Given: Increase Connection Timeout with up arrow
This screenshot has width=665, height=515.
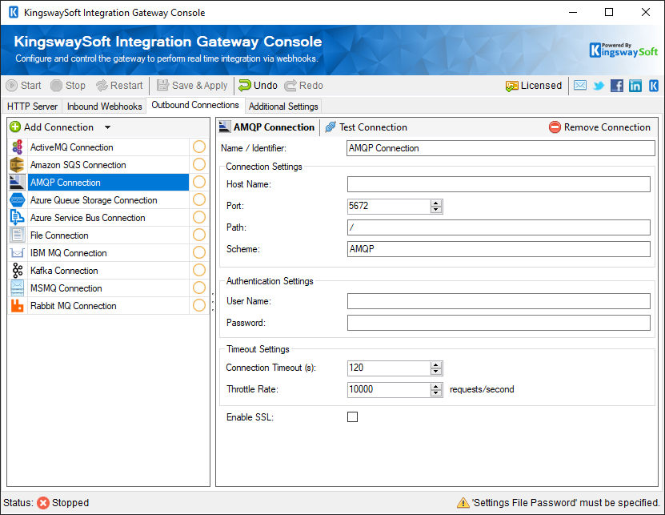Looking at the screenshot, I should click(436, 364).
